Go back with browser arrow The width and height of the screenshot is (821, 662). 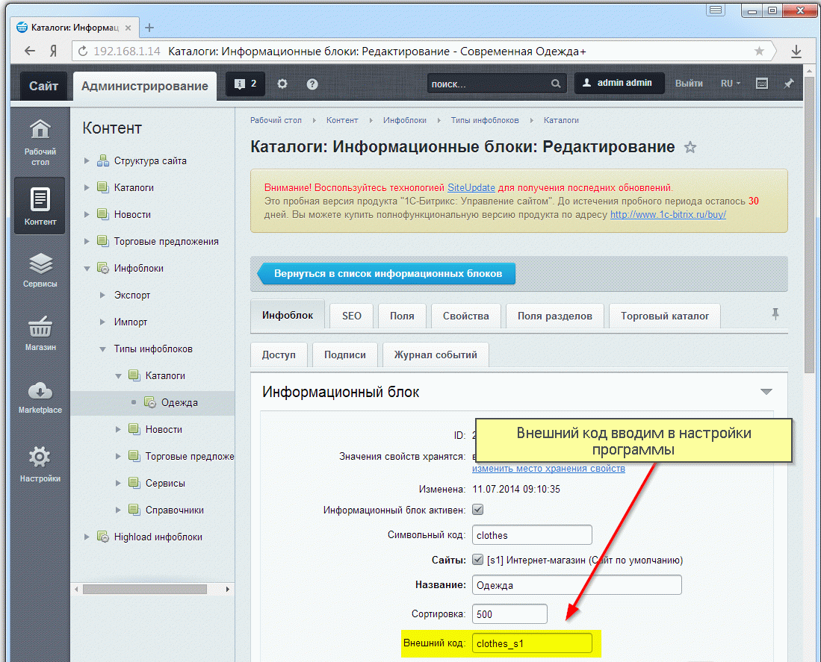[30, 51]
